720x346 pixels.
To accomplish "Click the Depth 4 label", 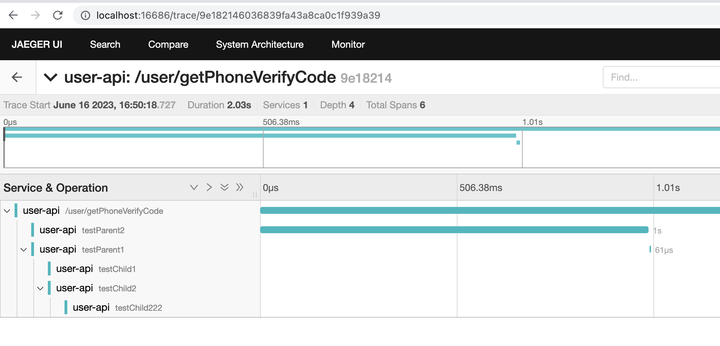I will point(337,105).
